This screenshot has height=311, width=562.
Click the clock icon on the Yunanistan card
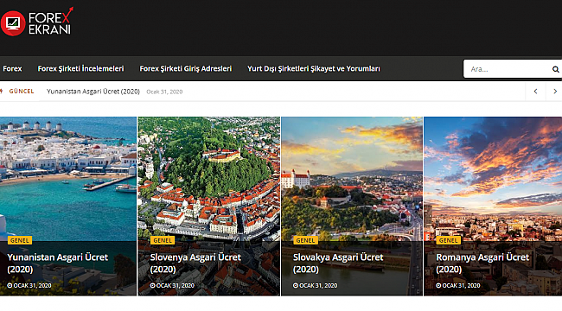(x=10, y=286)
